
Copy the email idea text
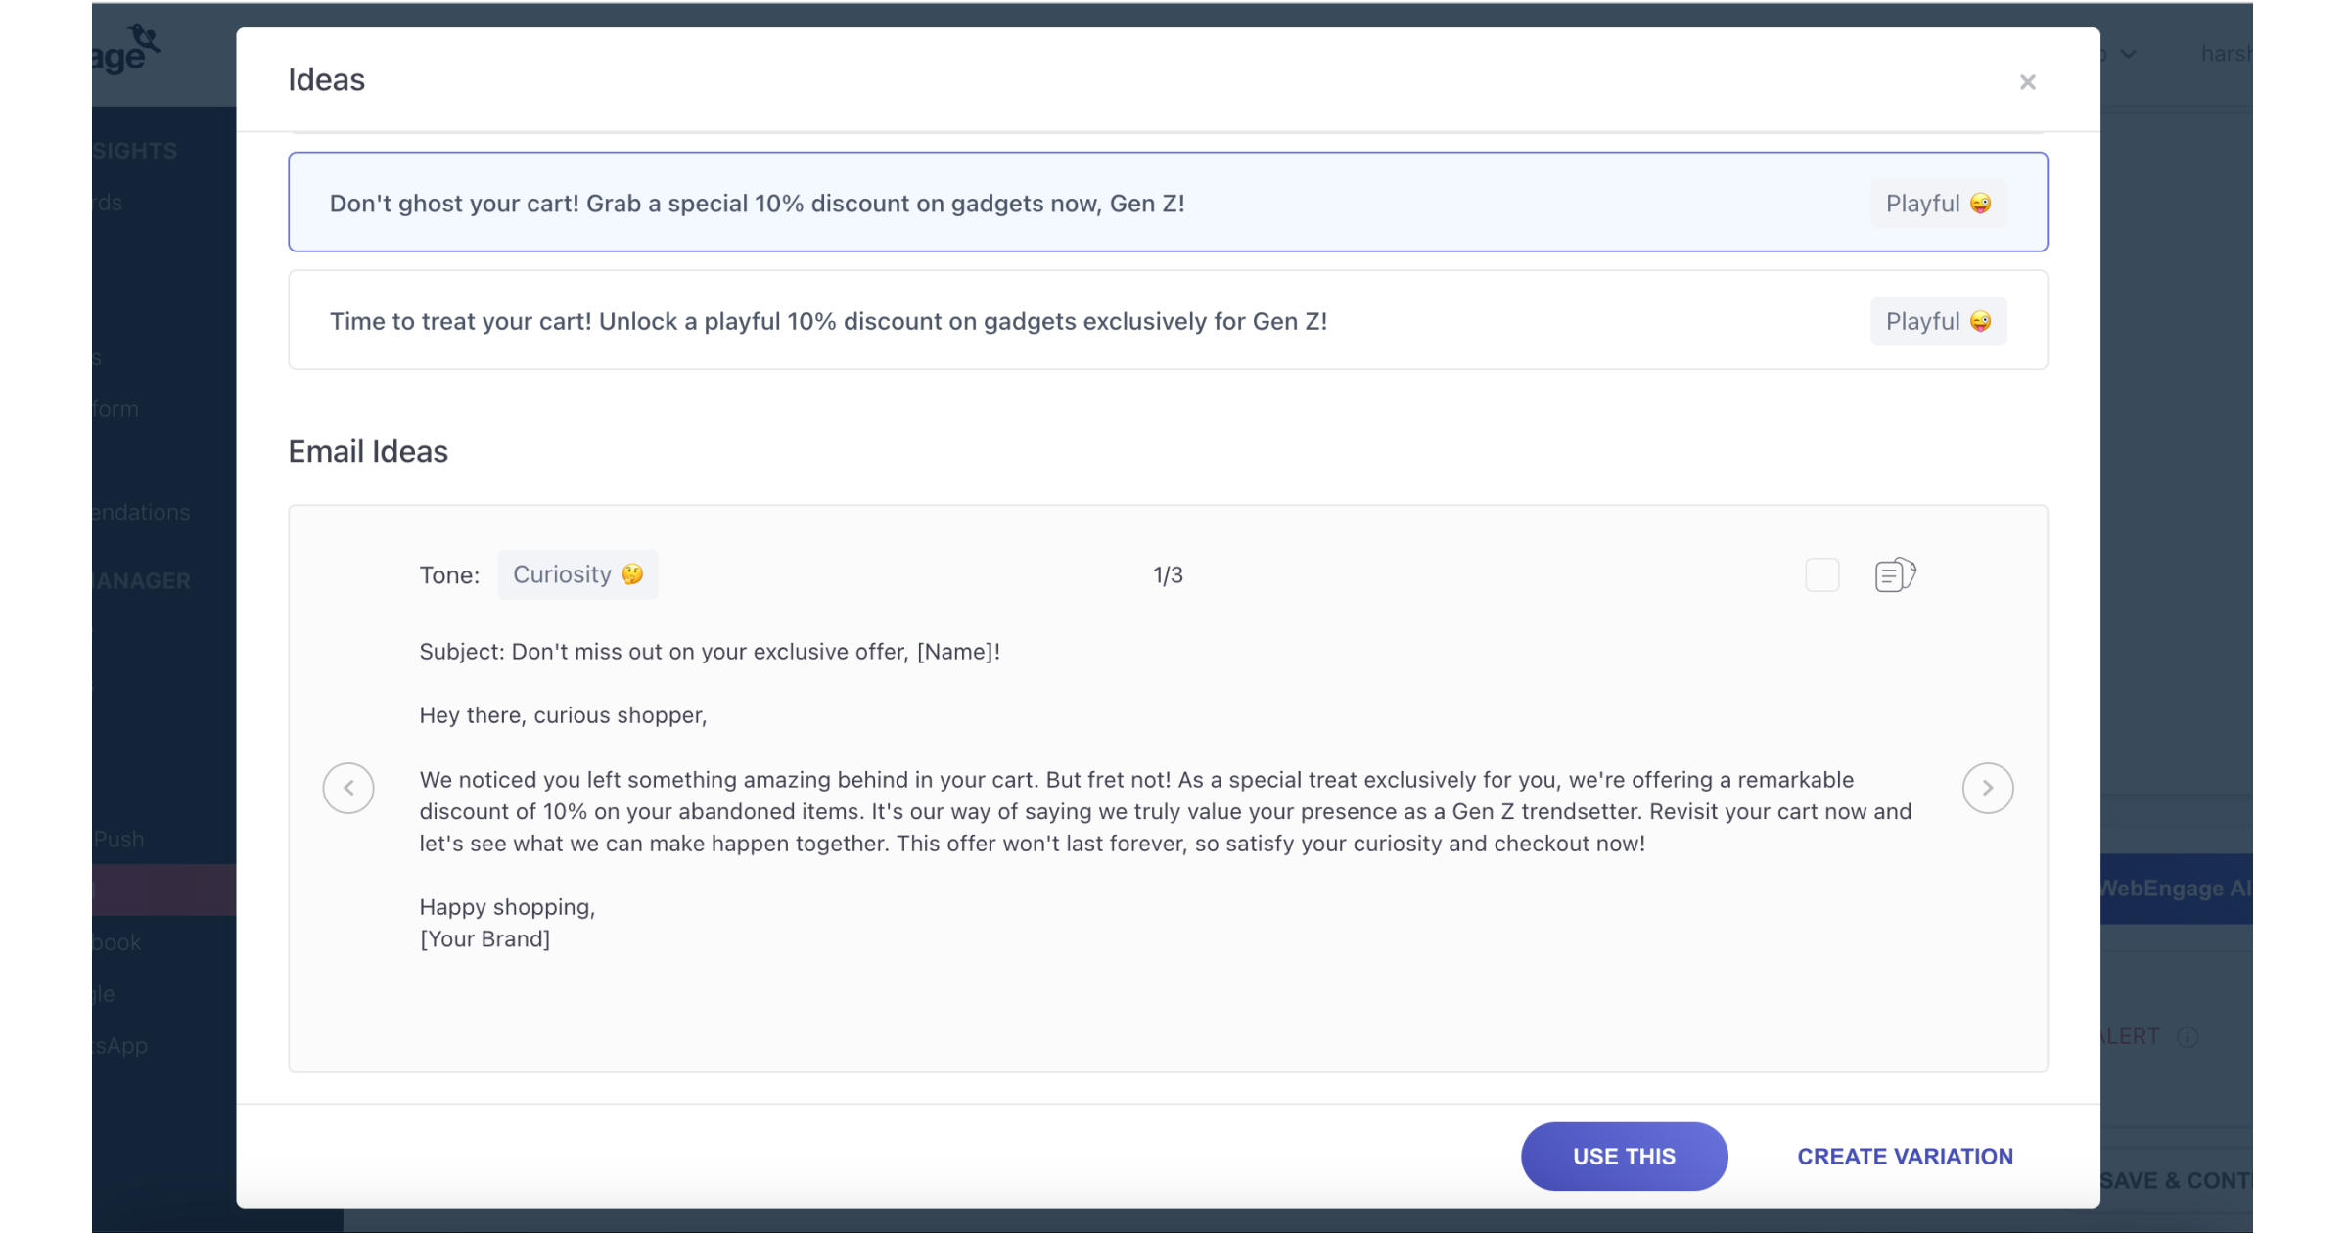coord(1895,574)
